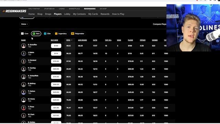Open My Contests page

click(x=79, y=14)
